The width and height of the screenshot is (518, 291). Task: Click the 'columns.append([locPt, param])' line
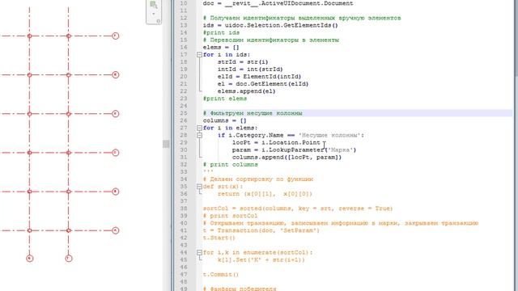pos(287,158)
